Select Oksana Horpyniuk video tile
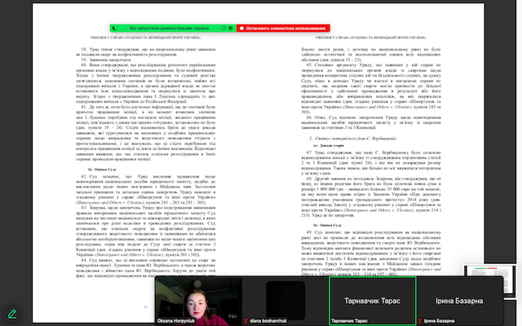The width and height of the screenshot is (522, 326). (x=199, y=301)
